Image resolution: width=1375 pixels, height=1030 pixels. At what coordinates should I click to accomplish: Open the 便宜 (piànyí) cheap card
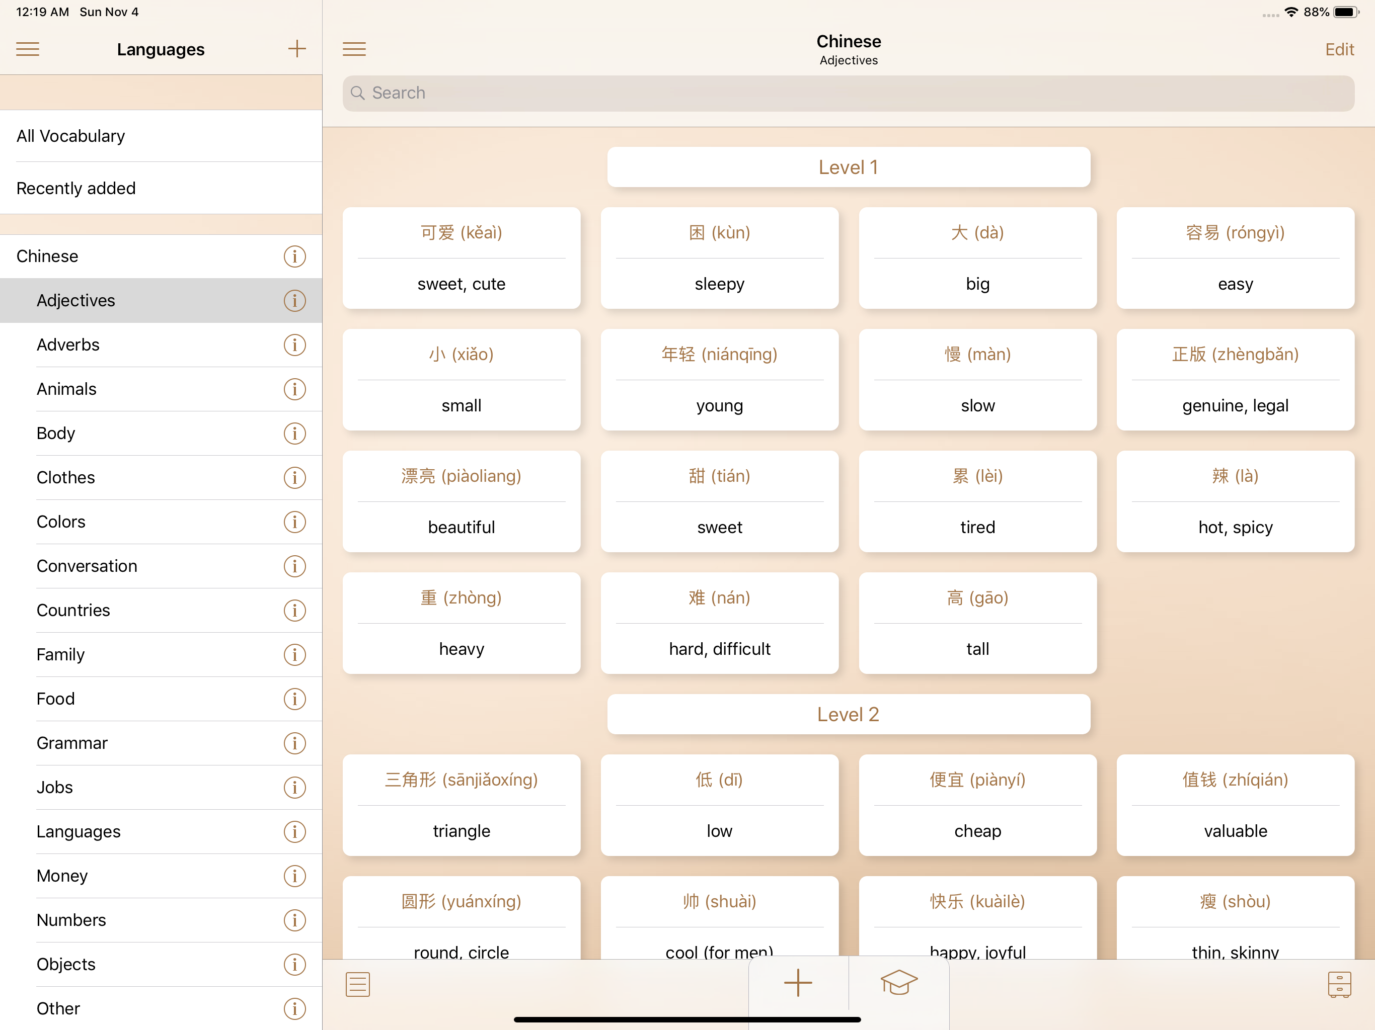pyautogui.click(x=978, y=805)
